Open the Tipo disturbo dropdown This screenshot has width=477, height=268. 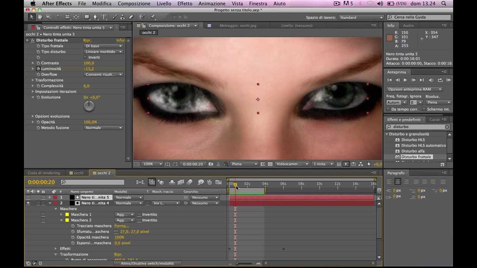104,52
